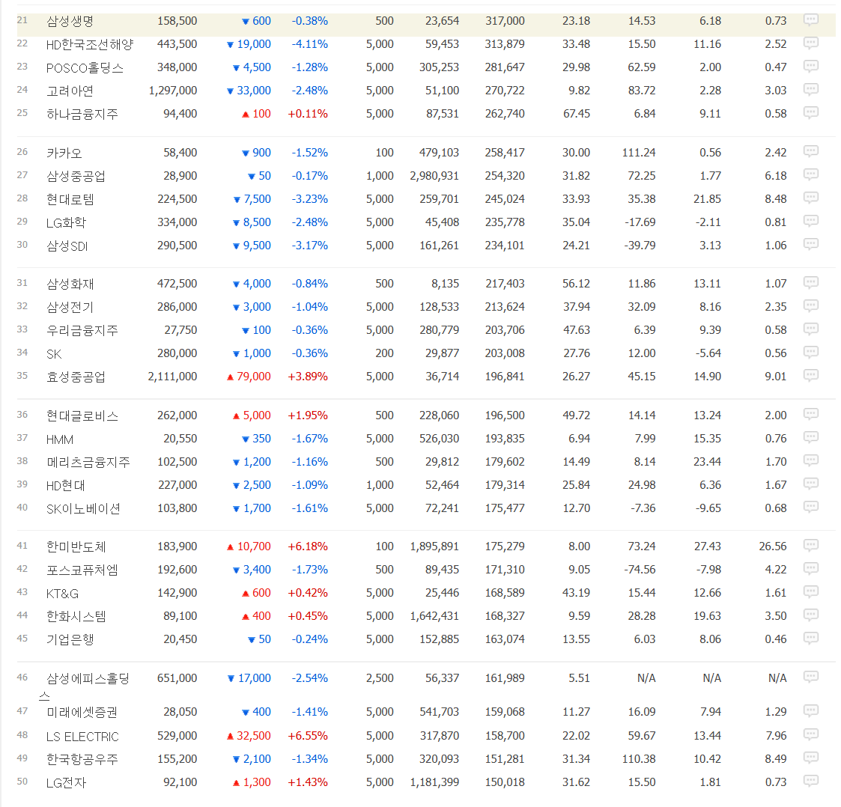Open discussion icon for SK row
The width and height of the screenshot is (841, 807).
(810, 352)
